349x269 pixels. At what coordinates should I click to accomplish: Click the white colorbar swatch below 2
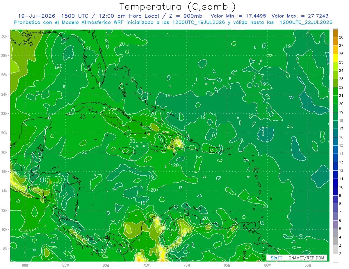coord(335,258)
